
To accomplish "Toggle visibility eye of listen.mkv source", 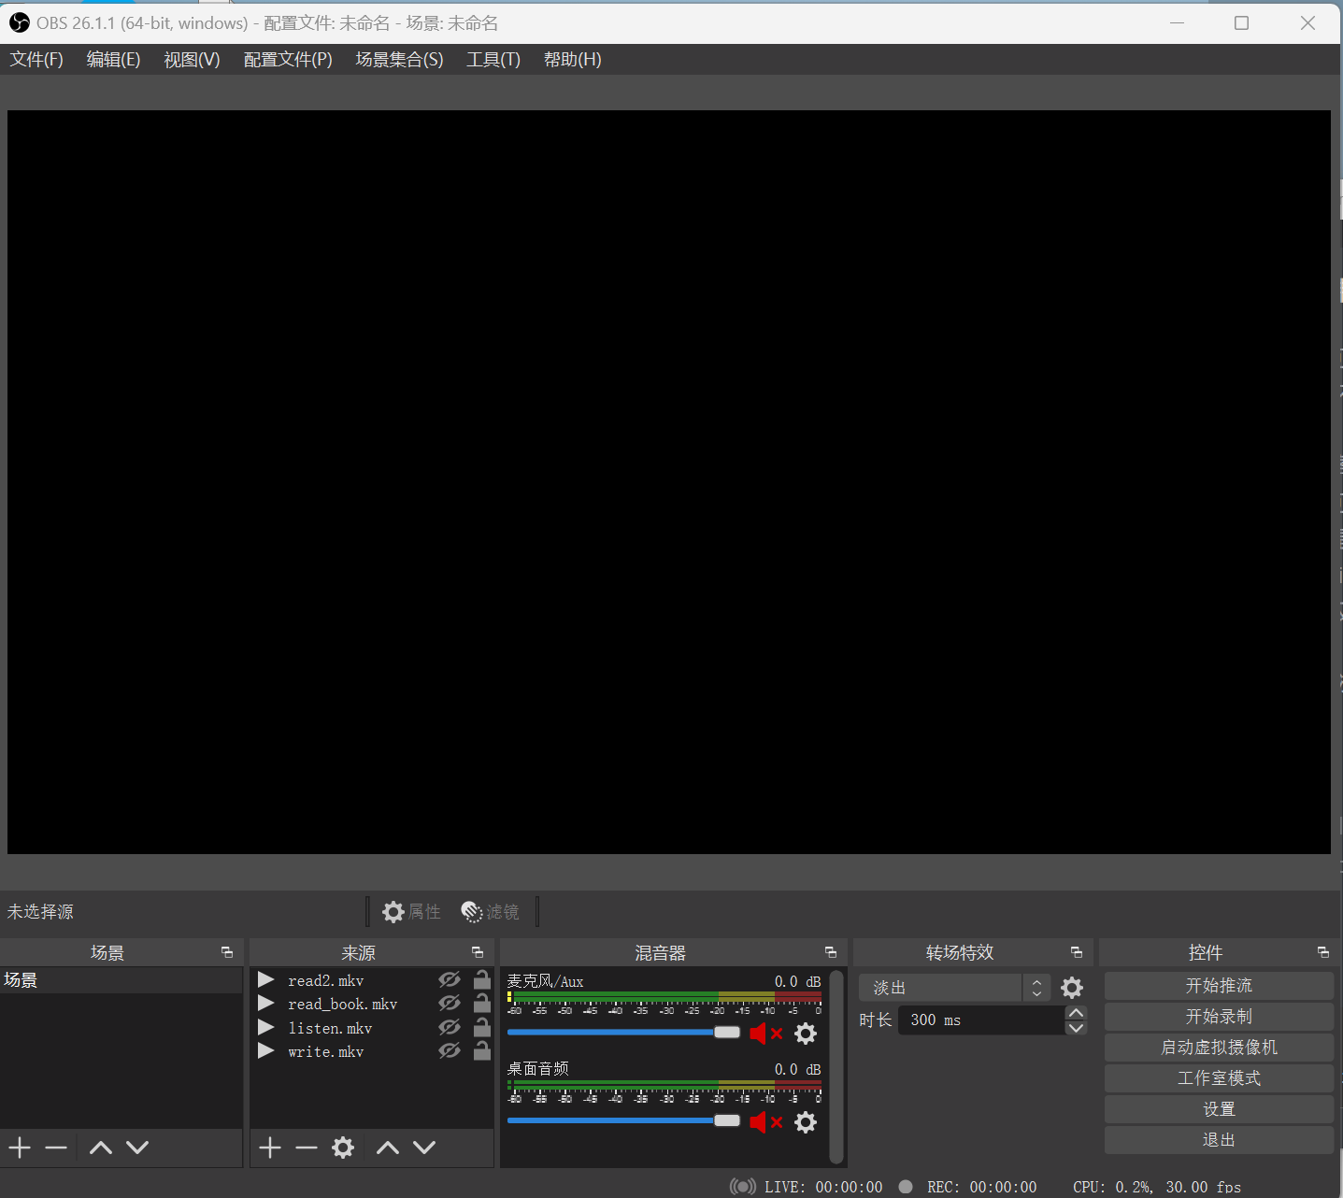I will (x=450, y=1027).
